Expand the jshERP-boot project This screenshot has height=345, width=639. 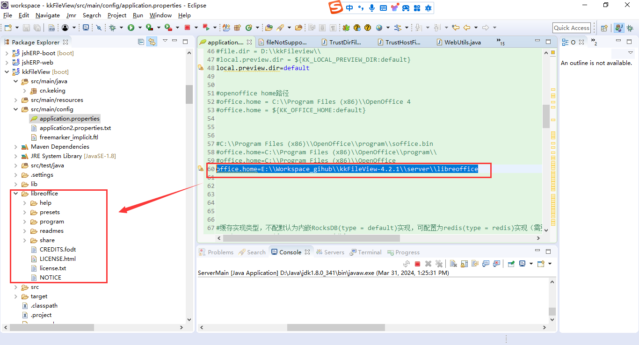[7, 53]
